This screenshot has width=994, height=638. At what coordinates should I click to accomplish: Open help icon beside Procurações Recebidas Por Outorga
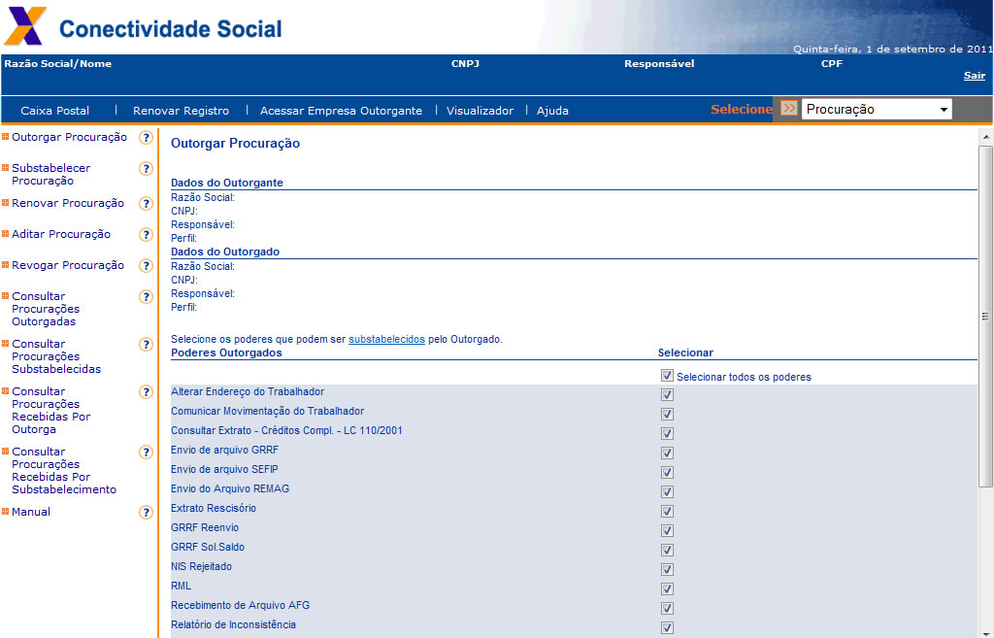coord(146,392)
